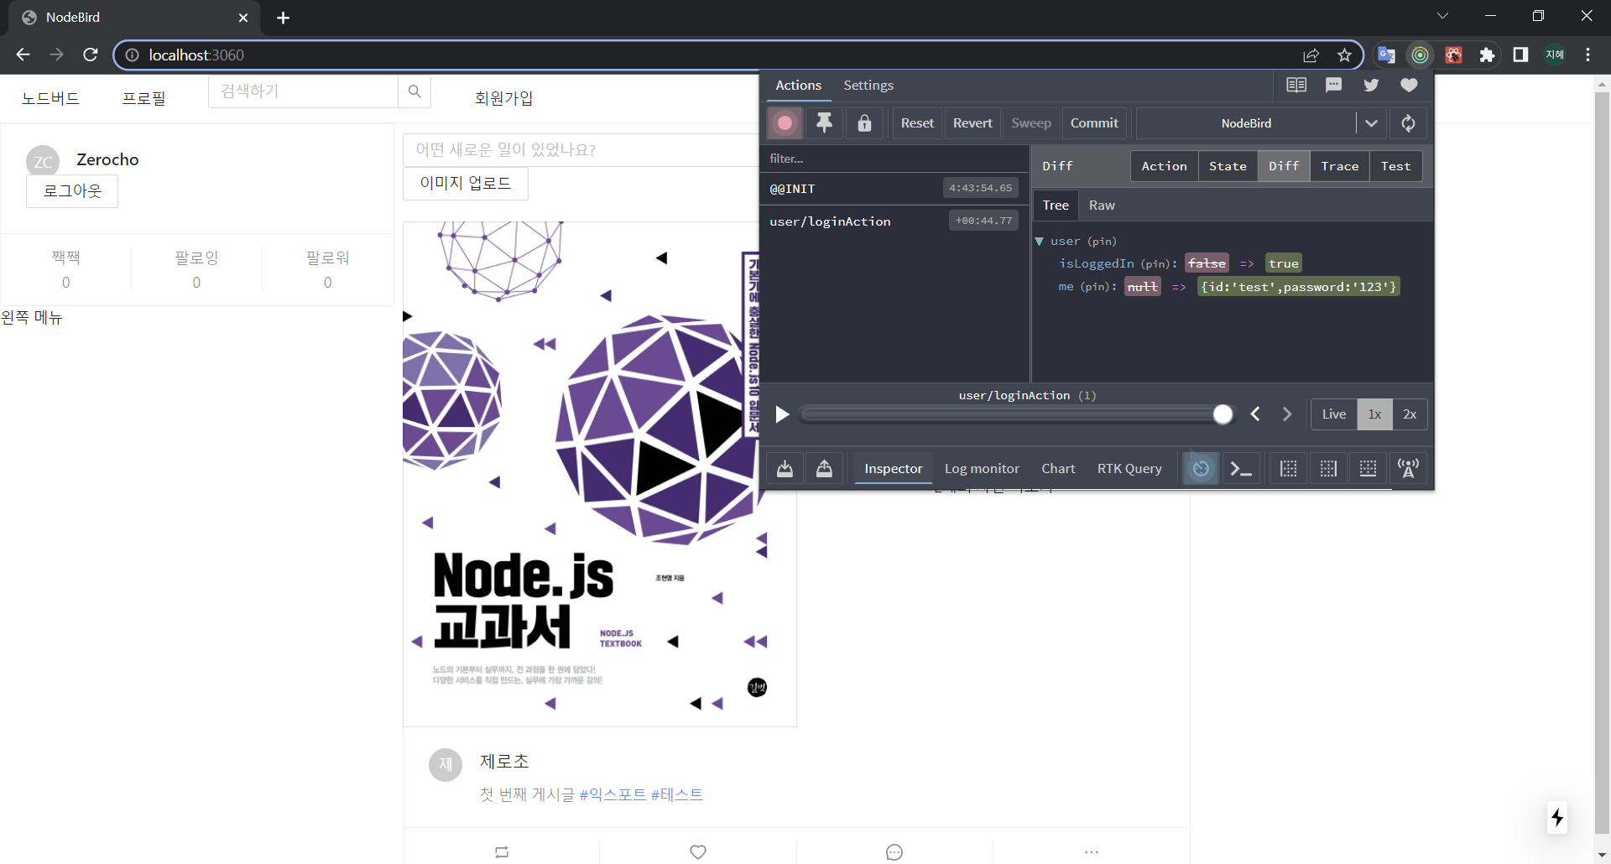Click the 검색하기 search input
This screenshot has width=1611, height=864.
303,91
